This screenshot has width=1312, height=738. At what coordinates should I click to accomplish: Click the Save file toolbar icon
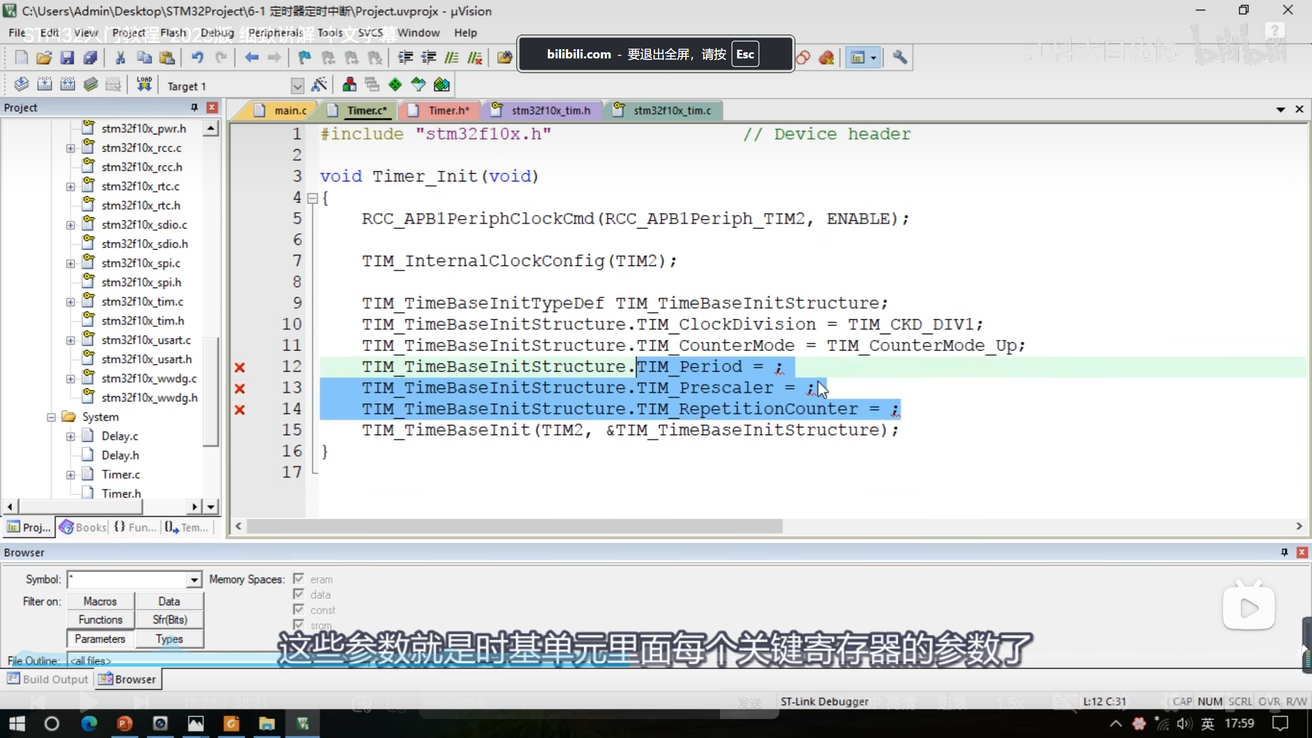coord(67,58)
